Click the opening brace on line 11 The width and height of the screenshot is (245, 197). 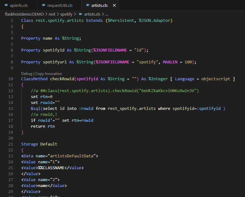point(22,85)
